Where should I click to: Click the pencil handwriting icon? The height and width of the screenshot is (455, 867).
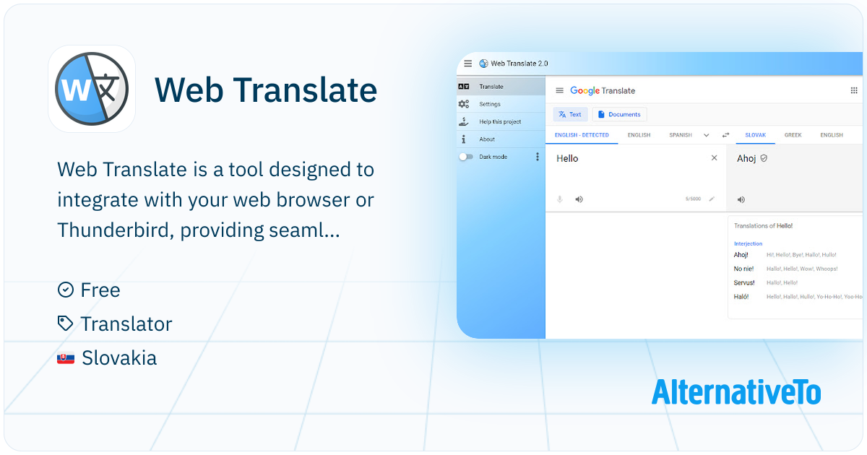712,199
